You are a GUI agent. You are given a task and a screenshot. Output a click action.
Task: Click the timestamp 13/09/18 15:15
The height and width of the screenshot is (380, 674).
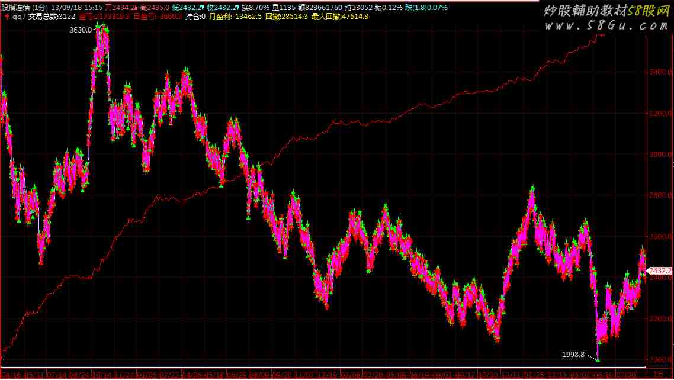[x=76, y=8]
